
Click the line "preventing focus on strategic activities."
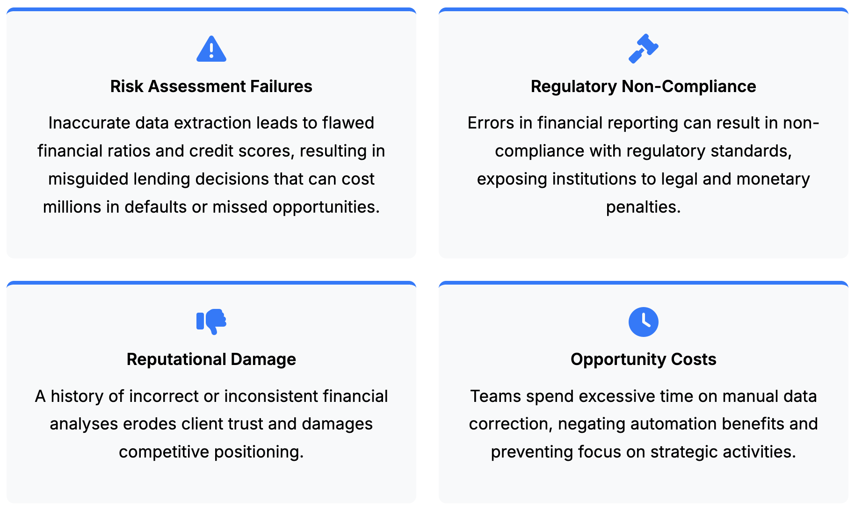point(643,452)
